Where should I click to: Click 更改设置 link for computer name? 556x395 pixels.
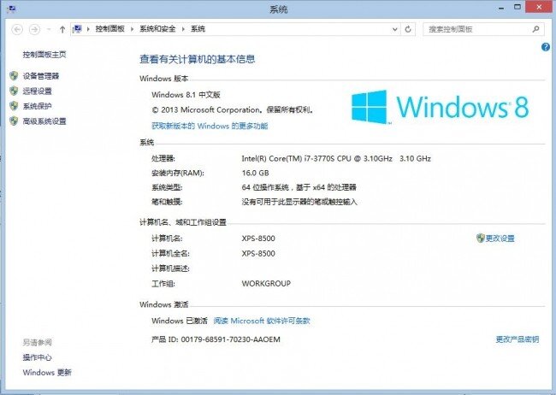500,239
